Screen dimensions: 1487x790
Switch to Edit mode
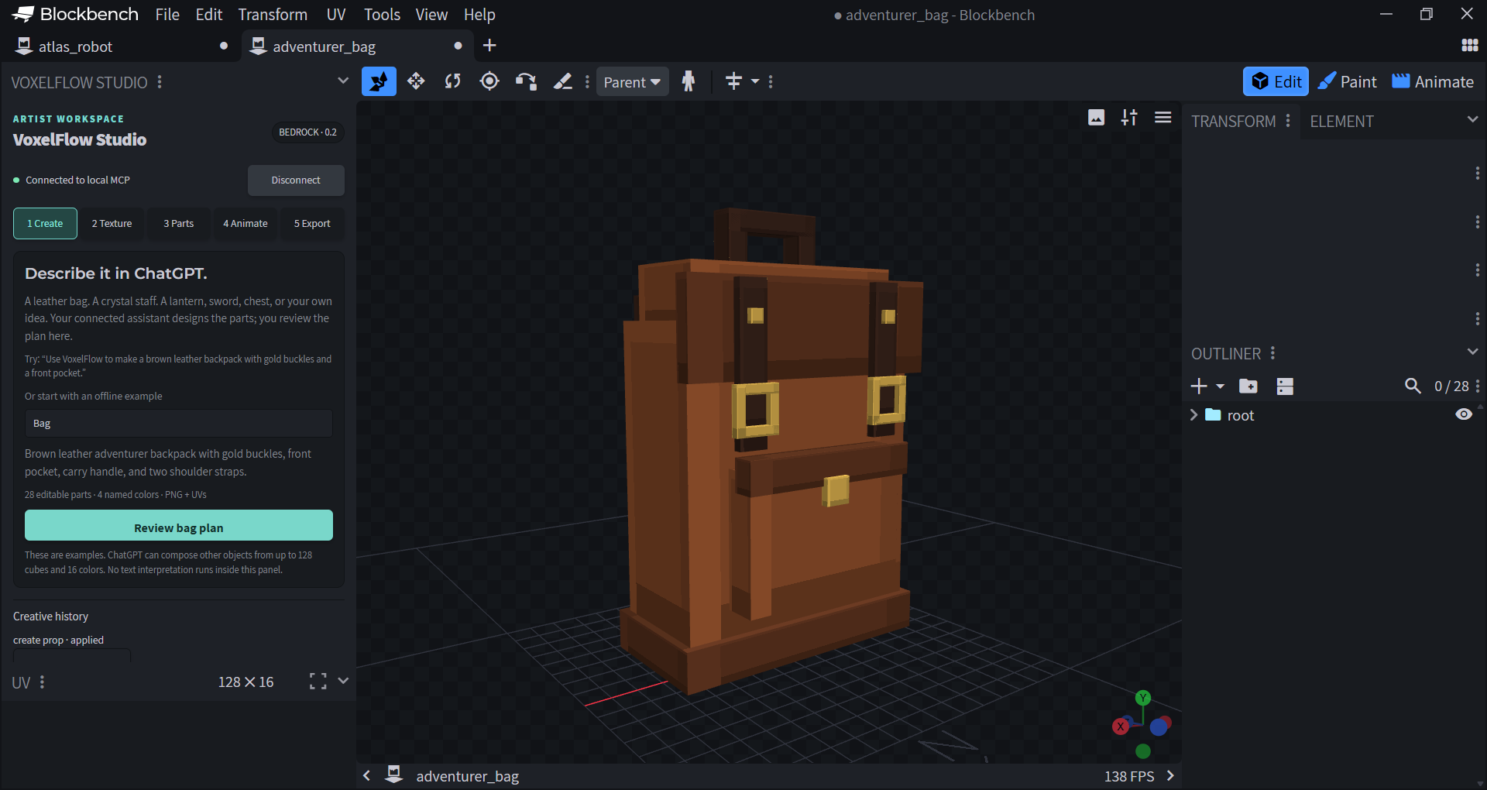tap(1276, 81)
